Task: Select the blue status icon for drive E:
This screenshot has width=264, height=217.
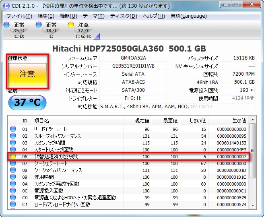Action: (39, 25)
